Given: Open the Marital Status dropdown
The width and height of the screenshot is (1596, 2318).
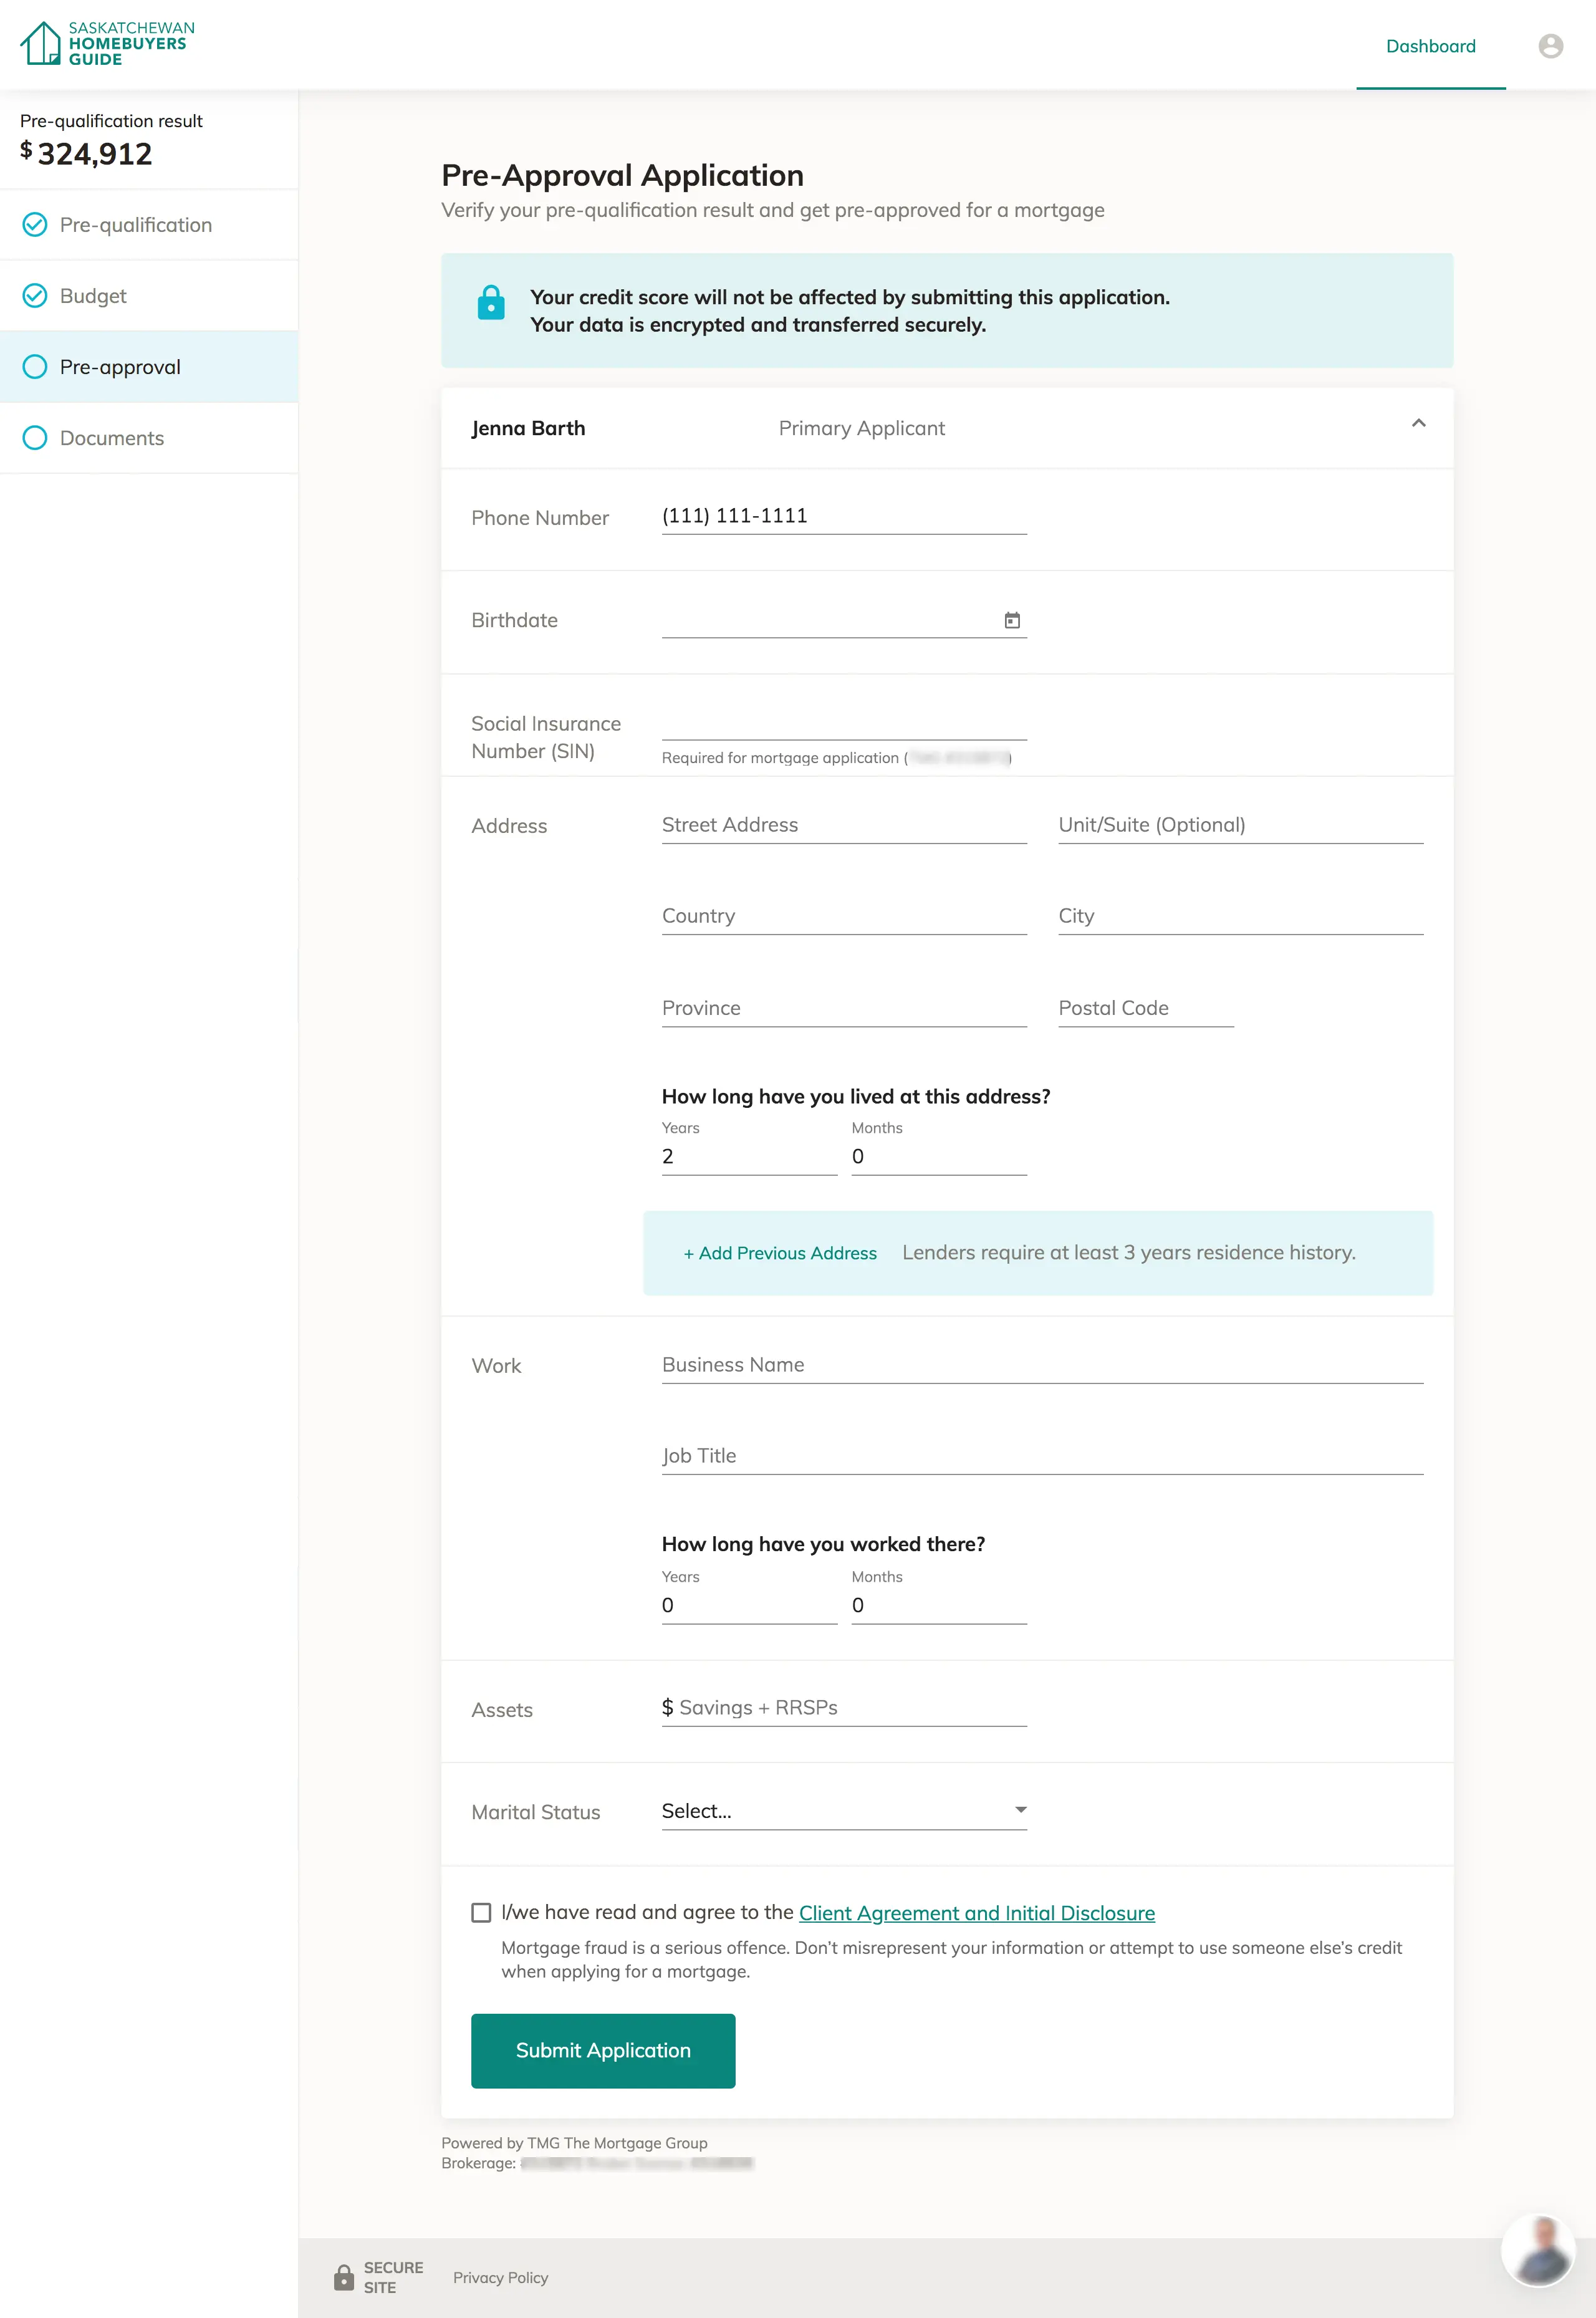Looking at the screenshot, I should (843, 1810).
